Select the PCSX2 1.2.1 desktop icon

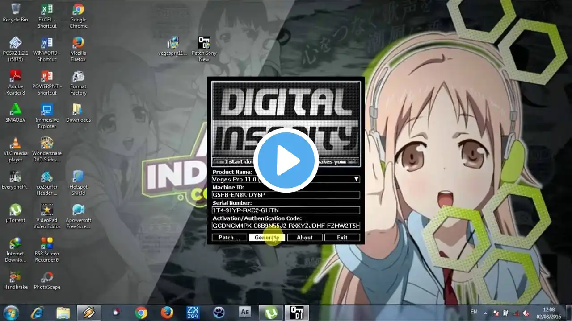(15, 49)
